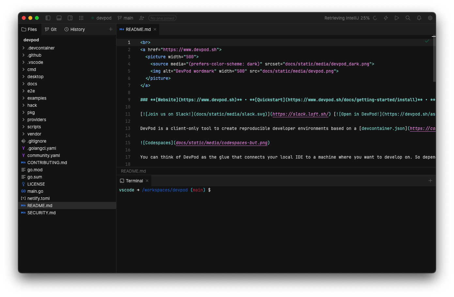The width and height of the screenshot is (454, 297).
Task: Open the devcontainer.json hyperlink
Action: tap(383, 128)
